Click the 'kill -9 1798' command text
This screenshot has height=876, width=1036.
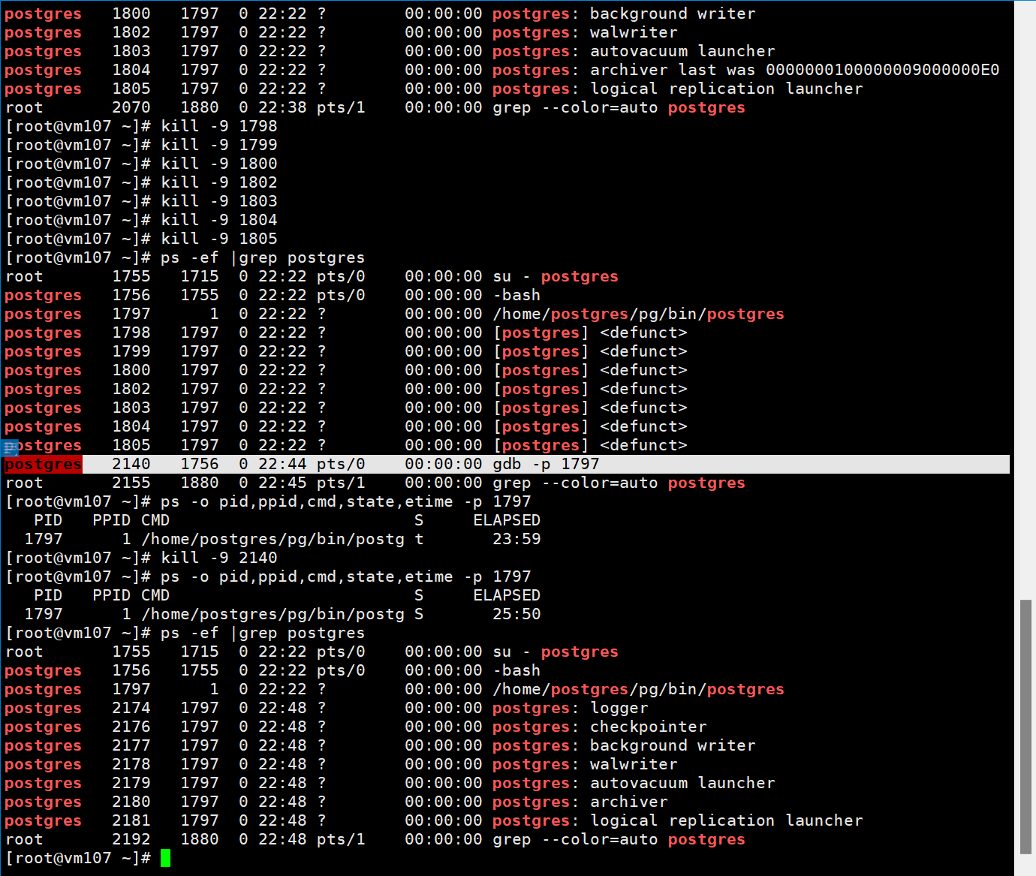coord(219,126)
